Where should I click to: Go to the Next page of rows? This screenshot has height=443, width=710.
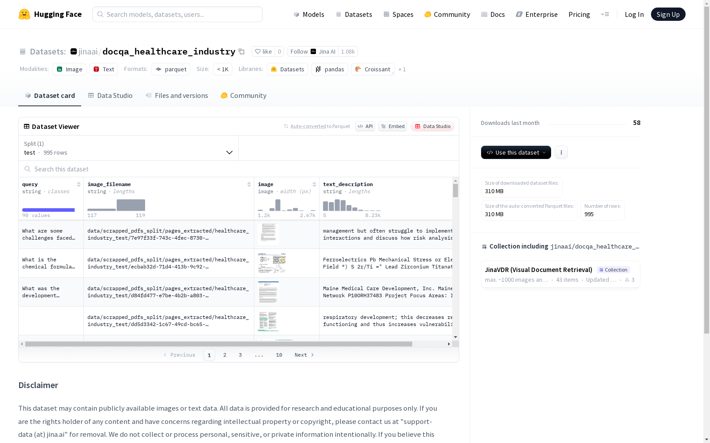[x=304, y=355]
